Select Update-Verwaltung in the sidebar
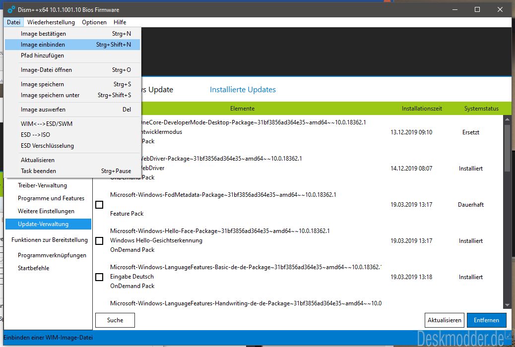The height and width of the screenshot is (347, 515). [48, 224]
